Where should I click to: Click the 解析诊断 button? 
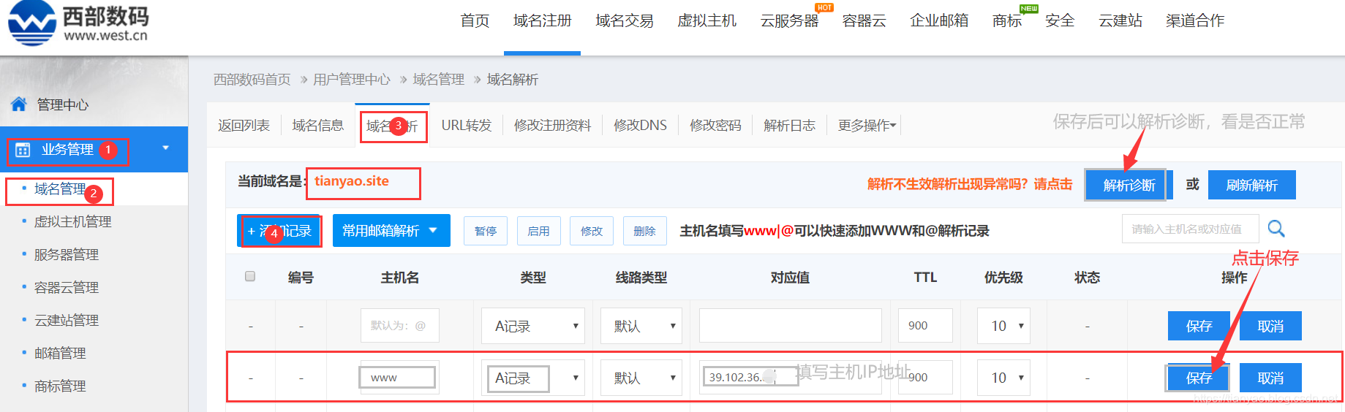pos(1129,185)
